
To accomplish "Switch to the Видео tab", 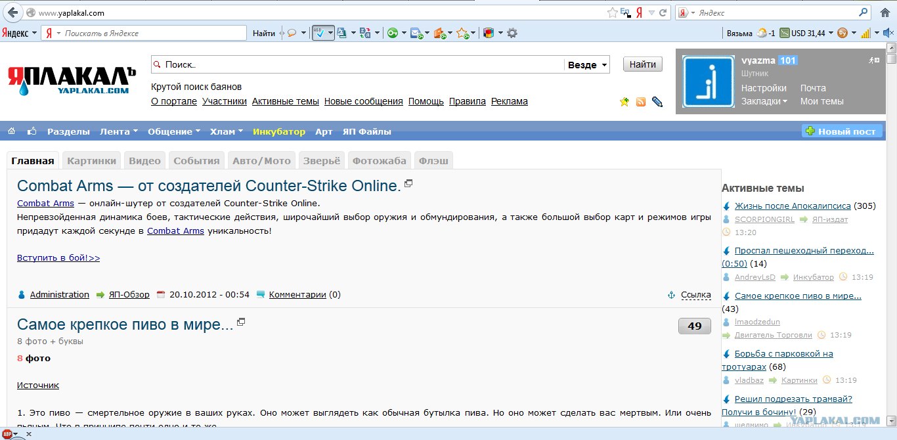I will (144, 160).
